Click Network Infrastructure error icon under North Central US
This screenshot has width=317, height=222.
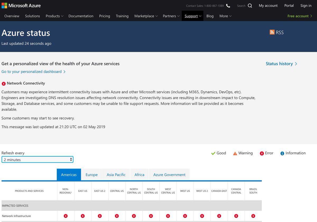click(x=134, y=216)
